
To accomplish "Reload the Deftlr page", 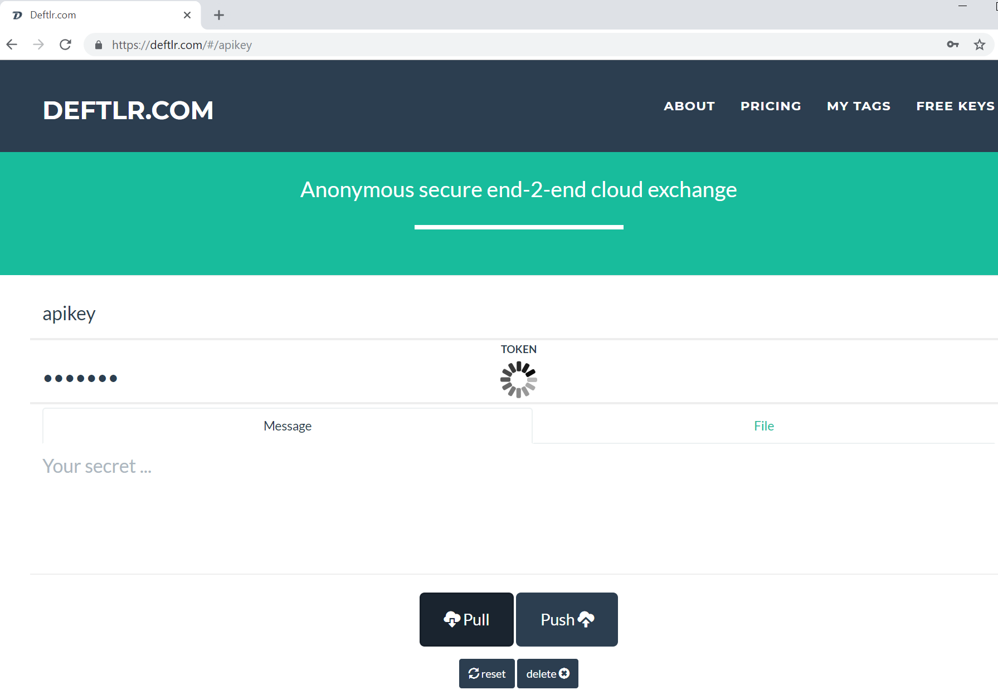I will pos(65,45).
